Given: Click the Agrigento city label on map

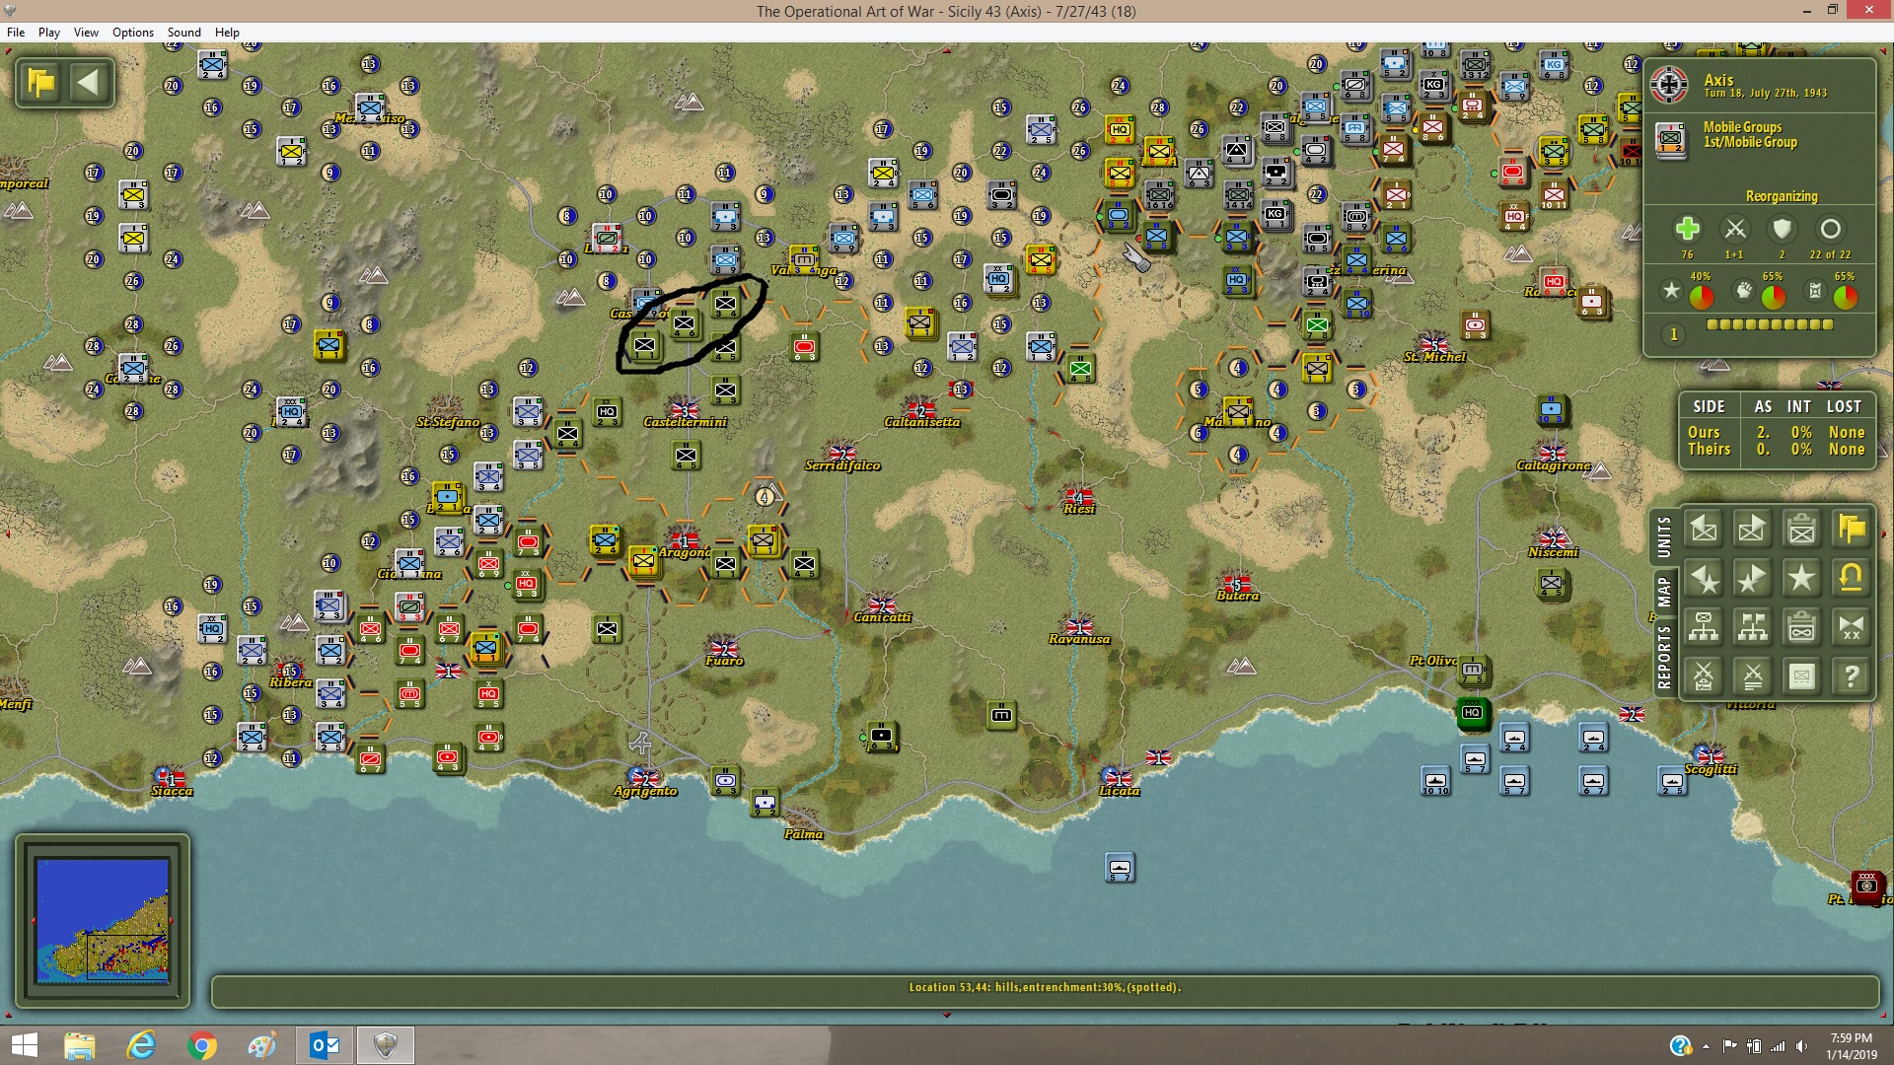Looking at the screenshot, I should pos(645,791).
